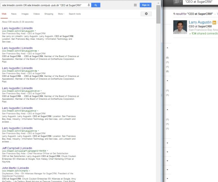
Task: Click the Google voice search microphone icon
Action: pyautogui.click(x=89, y=5)
